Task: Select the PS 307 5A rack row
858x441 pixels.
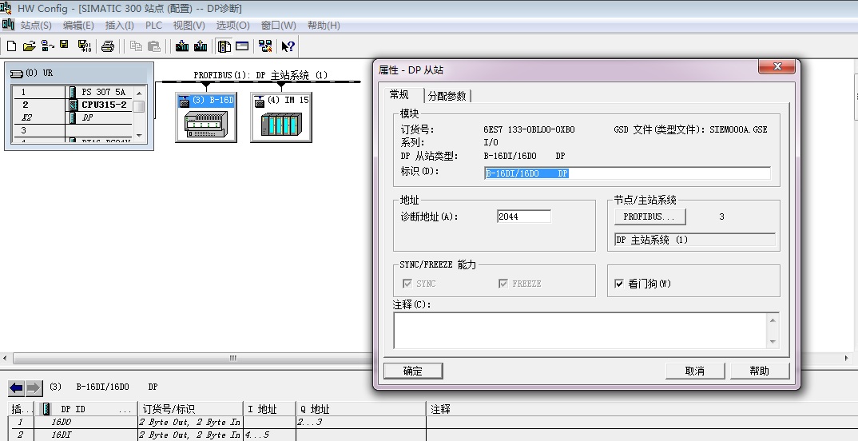Action: [x=72, y=92]
